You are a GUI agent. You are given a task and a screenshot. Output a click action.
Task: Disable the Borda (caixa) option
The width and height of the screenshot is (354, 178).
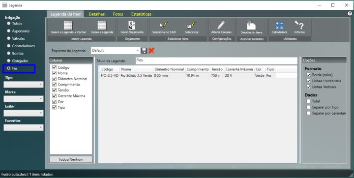(308, 75)
